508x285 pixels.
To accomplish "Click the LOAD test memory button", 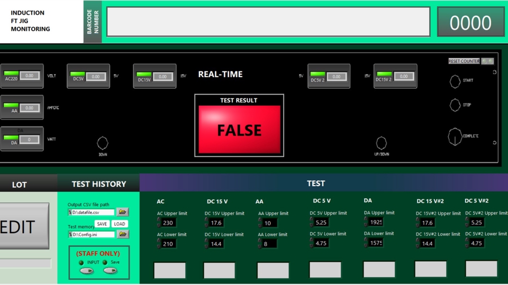I will [x=119, y=224].
